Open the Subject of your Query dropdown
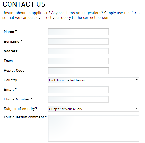The image size is (145, 143). coord(94,109)
